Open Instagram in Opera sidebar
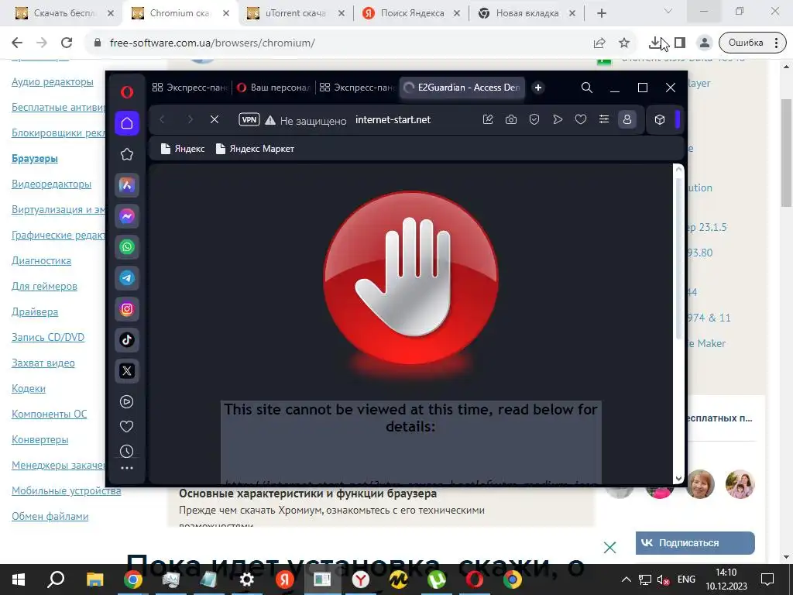Screen dimensions: 793x595 [x=127, y=308]
